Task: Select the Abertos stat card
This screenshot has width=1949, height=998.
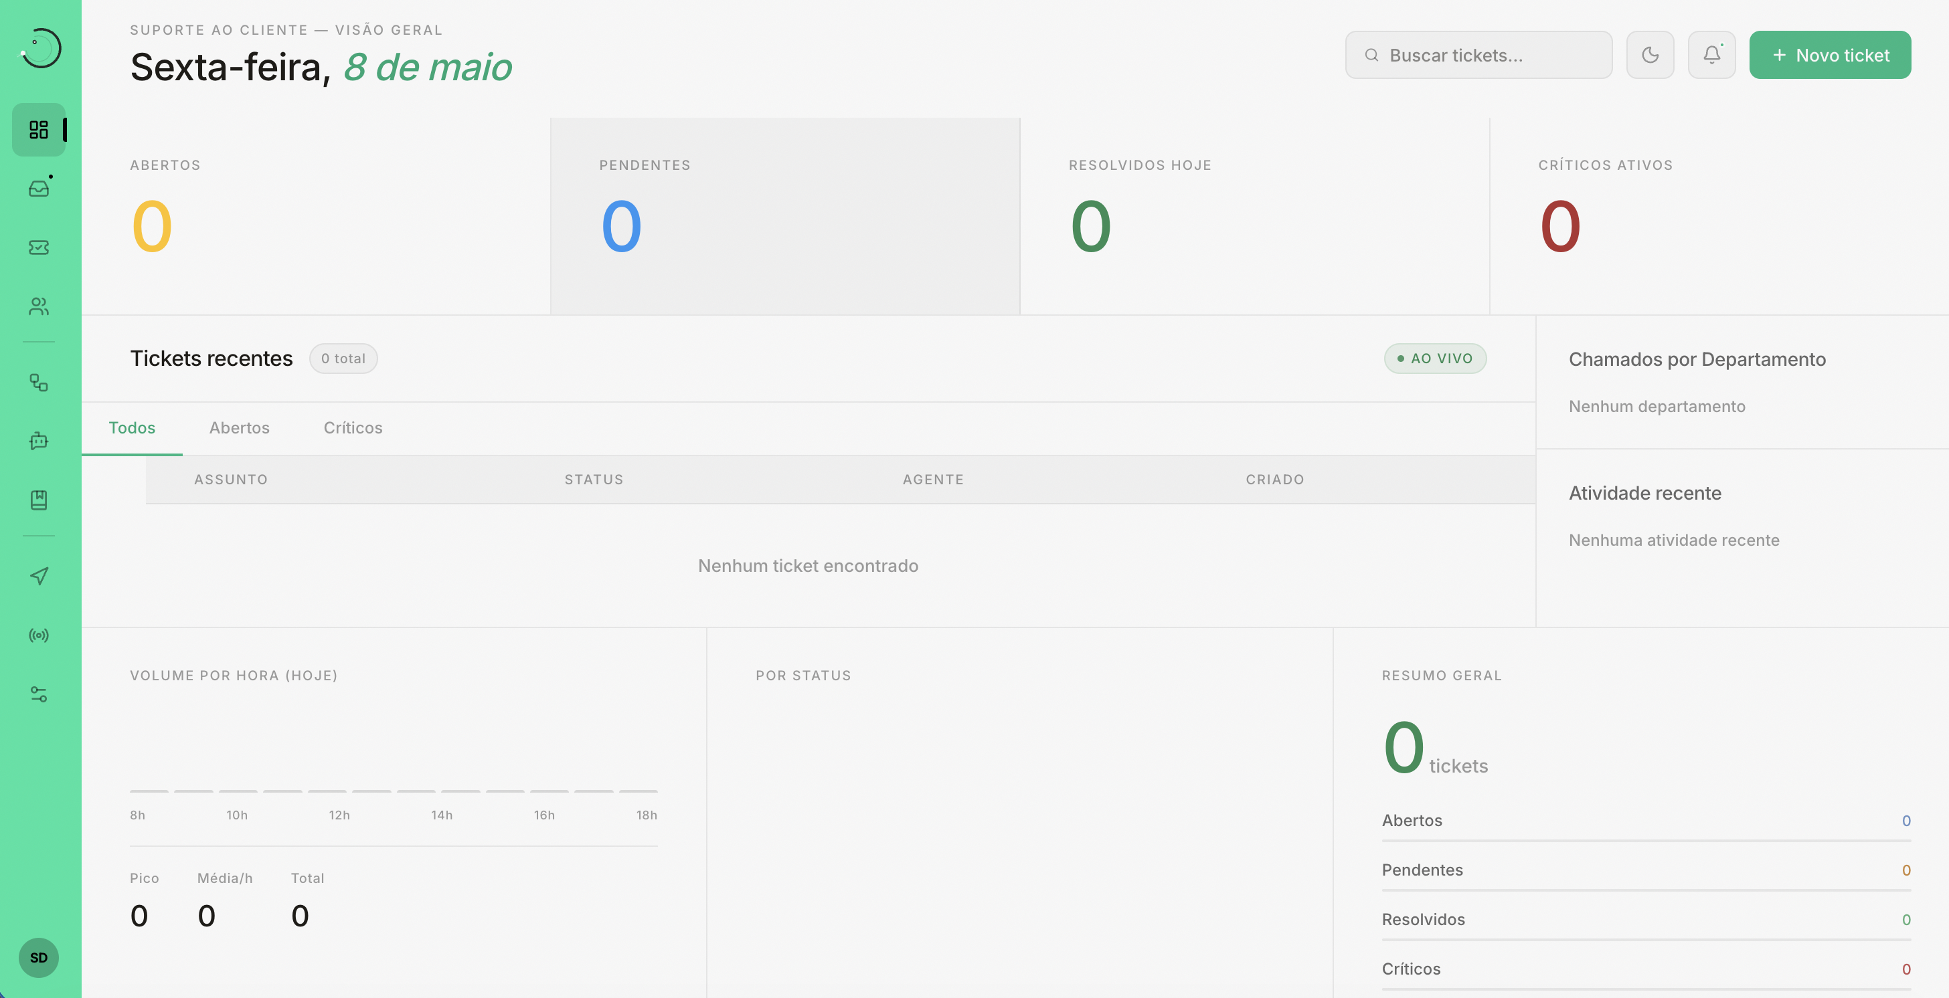Action: [315, 216]
